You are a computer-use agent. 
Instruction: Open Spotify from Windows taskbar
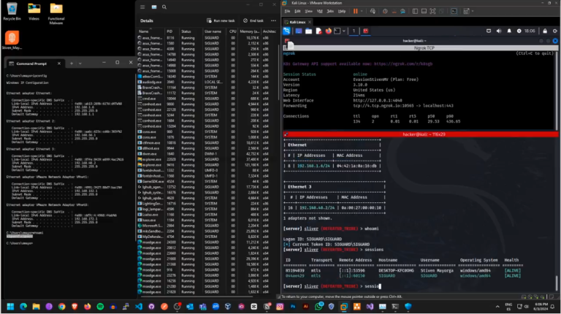[100, 307]
